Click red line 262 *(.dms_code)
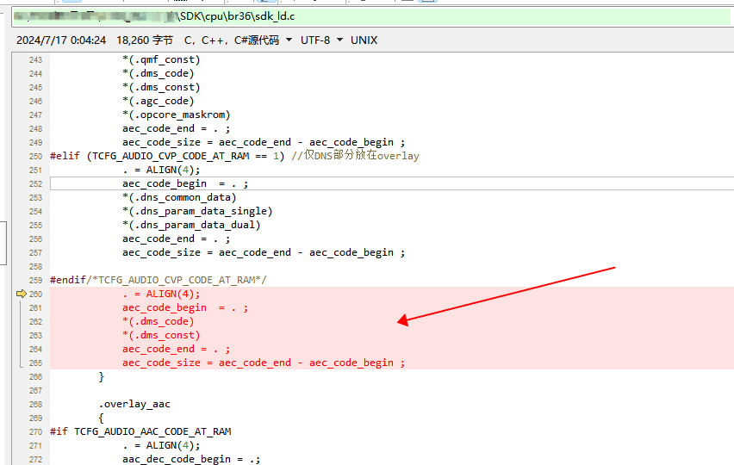Image resolution: width=734 pixels, height=465 pixels. click(x=159, y=321)
